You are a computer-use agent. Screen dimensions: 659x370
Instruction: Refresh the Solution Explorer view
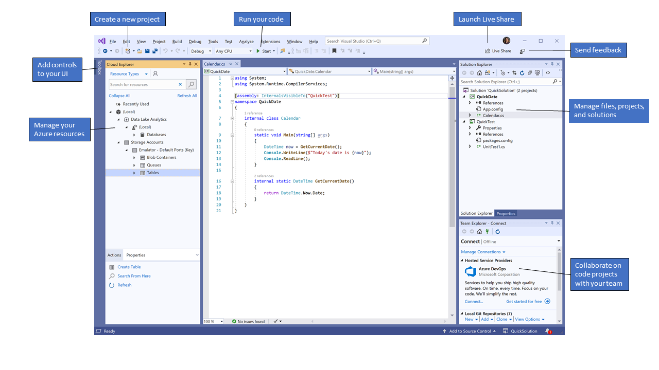tap(522, 72)
